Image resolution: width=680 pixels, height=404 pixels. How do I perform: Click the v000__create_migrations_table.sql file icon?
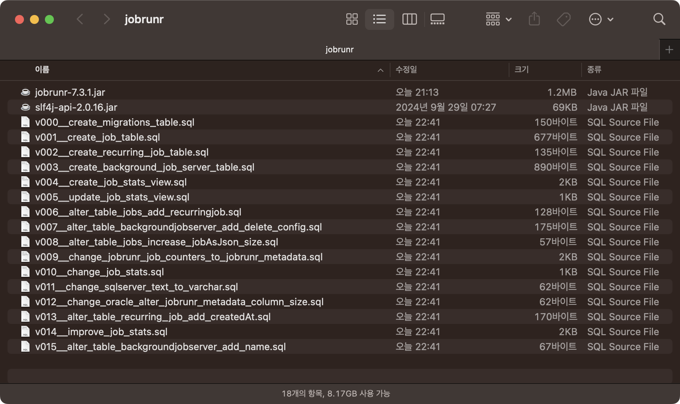point(25,122)
